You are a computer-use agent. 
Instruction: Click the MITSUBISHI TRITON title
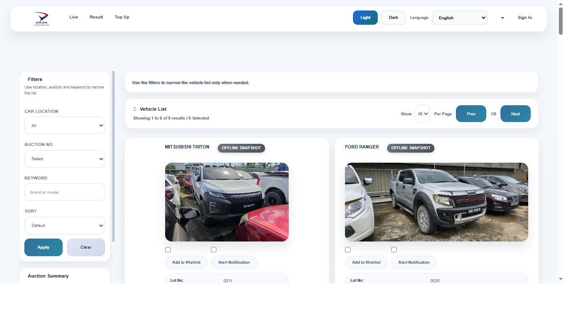(187, 147)
